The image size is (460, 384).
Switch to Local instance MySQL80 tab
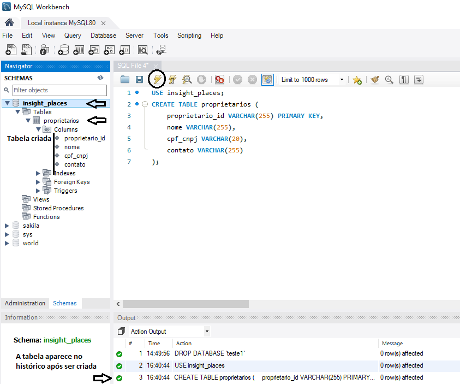coord(62,23)
